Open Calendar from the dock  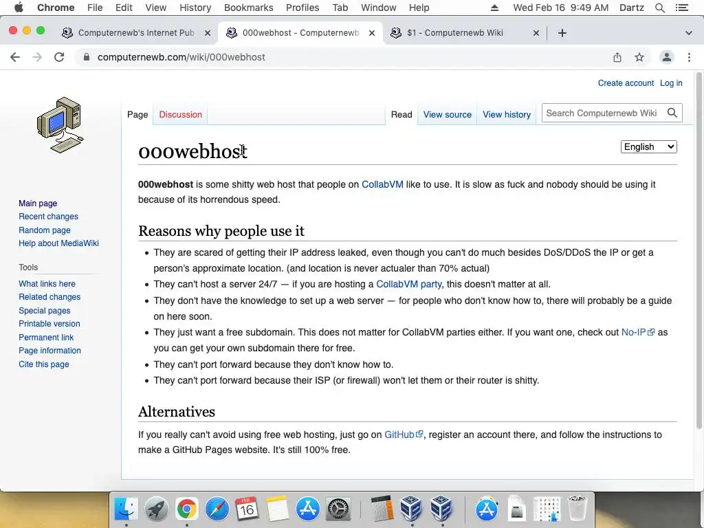point(247,509)
